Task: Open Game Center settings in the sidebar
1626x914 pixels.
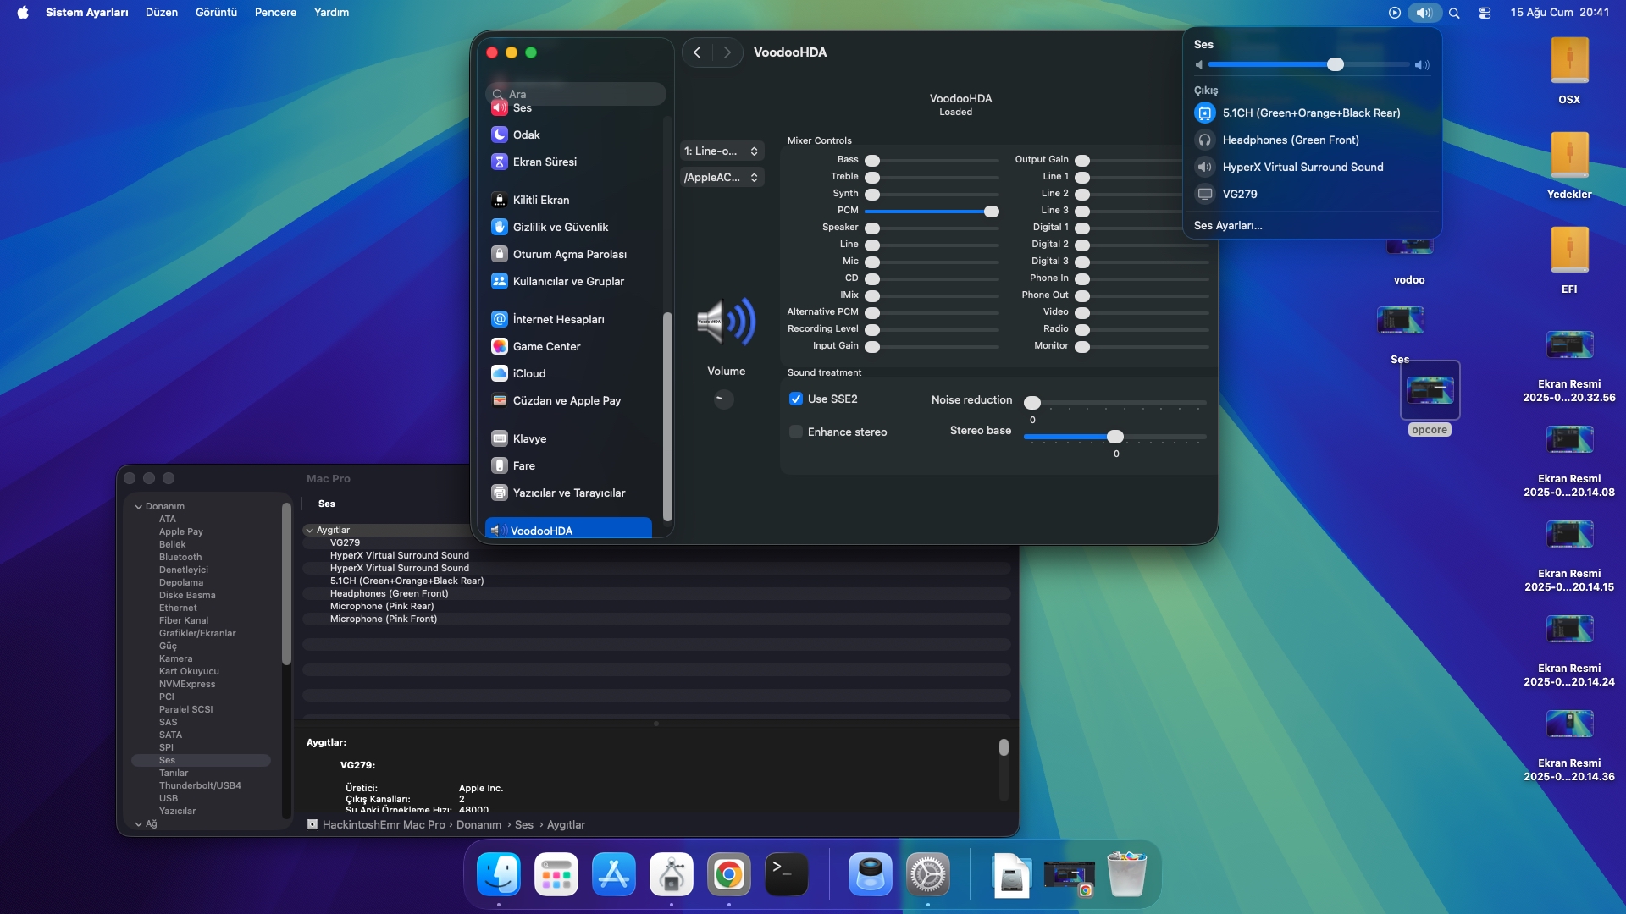Action: pyautogui.click(x=546, y=346)
